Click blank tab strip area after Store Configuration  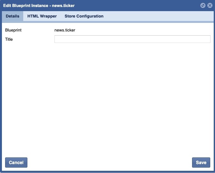pyautogui.click(x=159, y=16)
